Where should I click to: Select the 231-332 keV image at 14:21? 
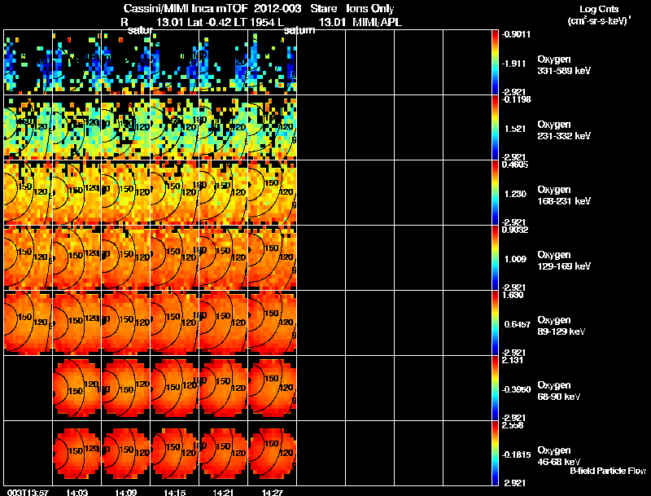(x=223, y=127)
